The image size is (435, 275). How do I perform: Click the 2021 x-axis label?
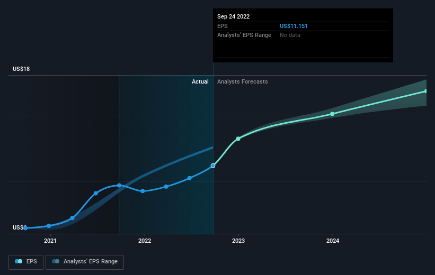tap(50, 241)
